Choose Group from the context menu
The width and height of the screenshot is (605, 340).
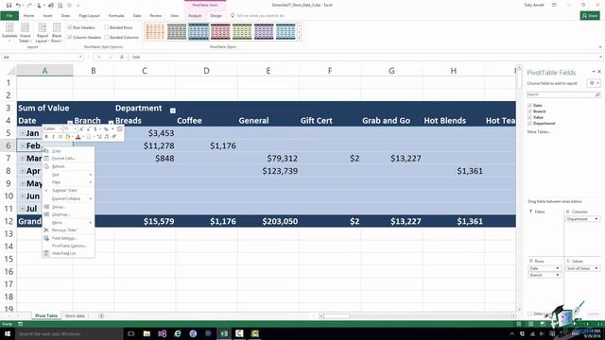point(68,207)
